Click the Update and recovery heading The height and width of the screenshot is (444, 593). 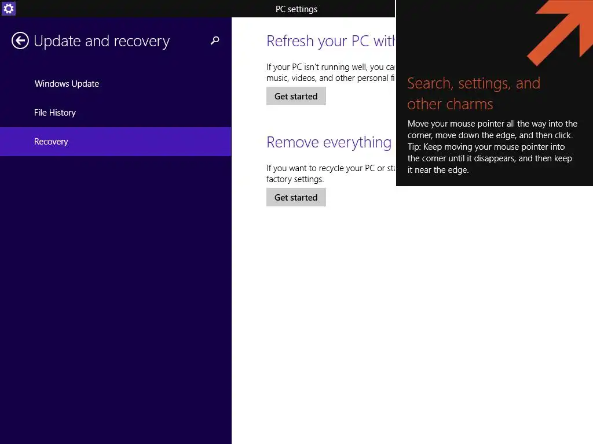[101, 41]
